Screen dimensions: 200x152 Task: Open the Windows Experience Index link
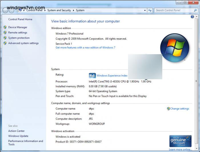click(x=112, y=76)
